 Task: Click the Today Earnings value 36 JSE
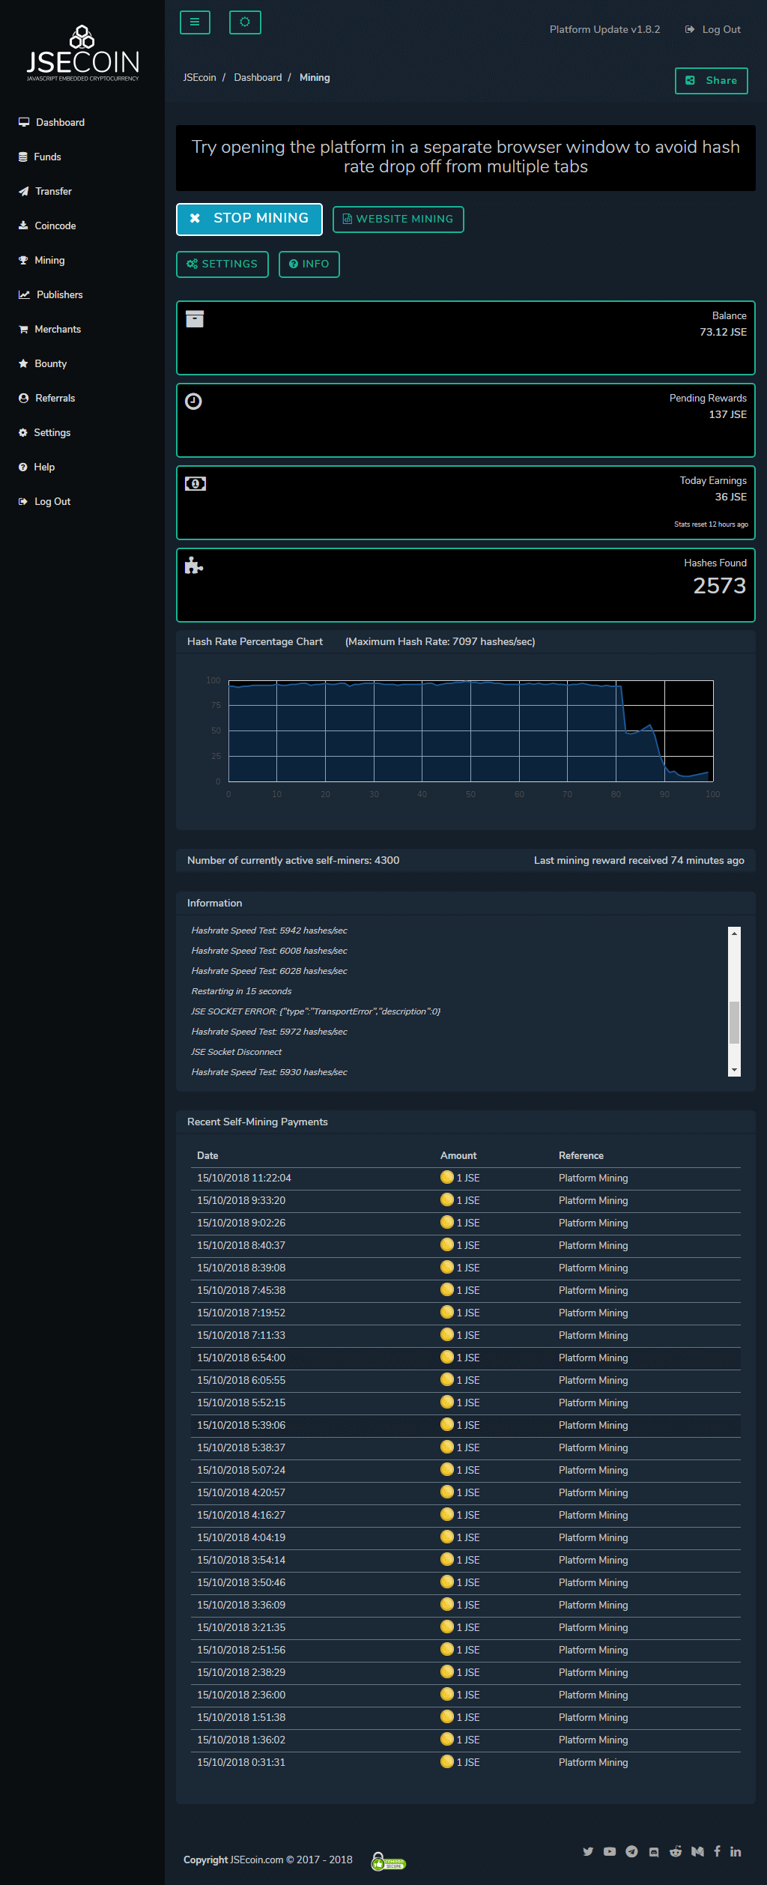(x=730, y=497)
